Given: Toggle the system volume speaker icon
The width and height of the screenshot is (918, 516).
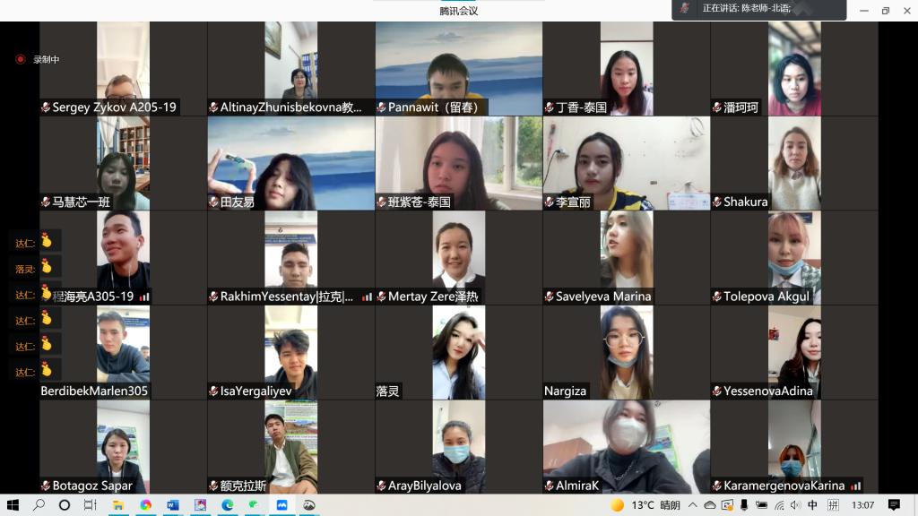Looking at the screenshot, I should pos(795,505).
